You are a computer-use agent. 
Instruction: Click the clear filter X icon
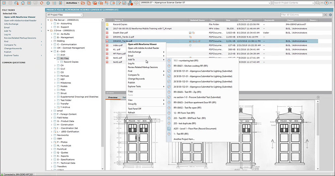(x=326, y=15)
